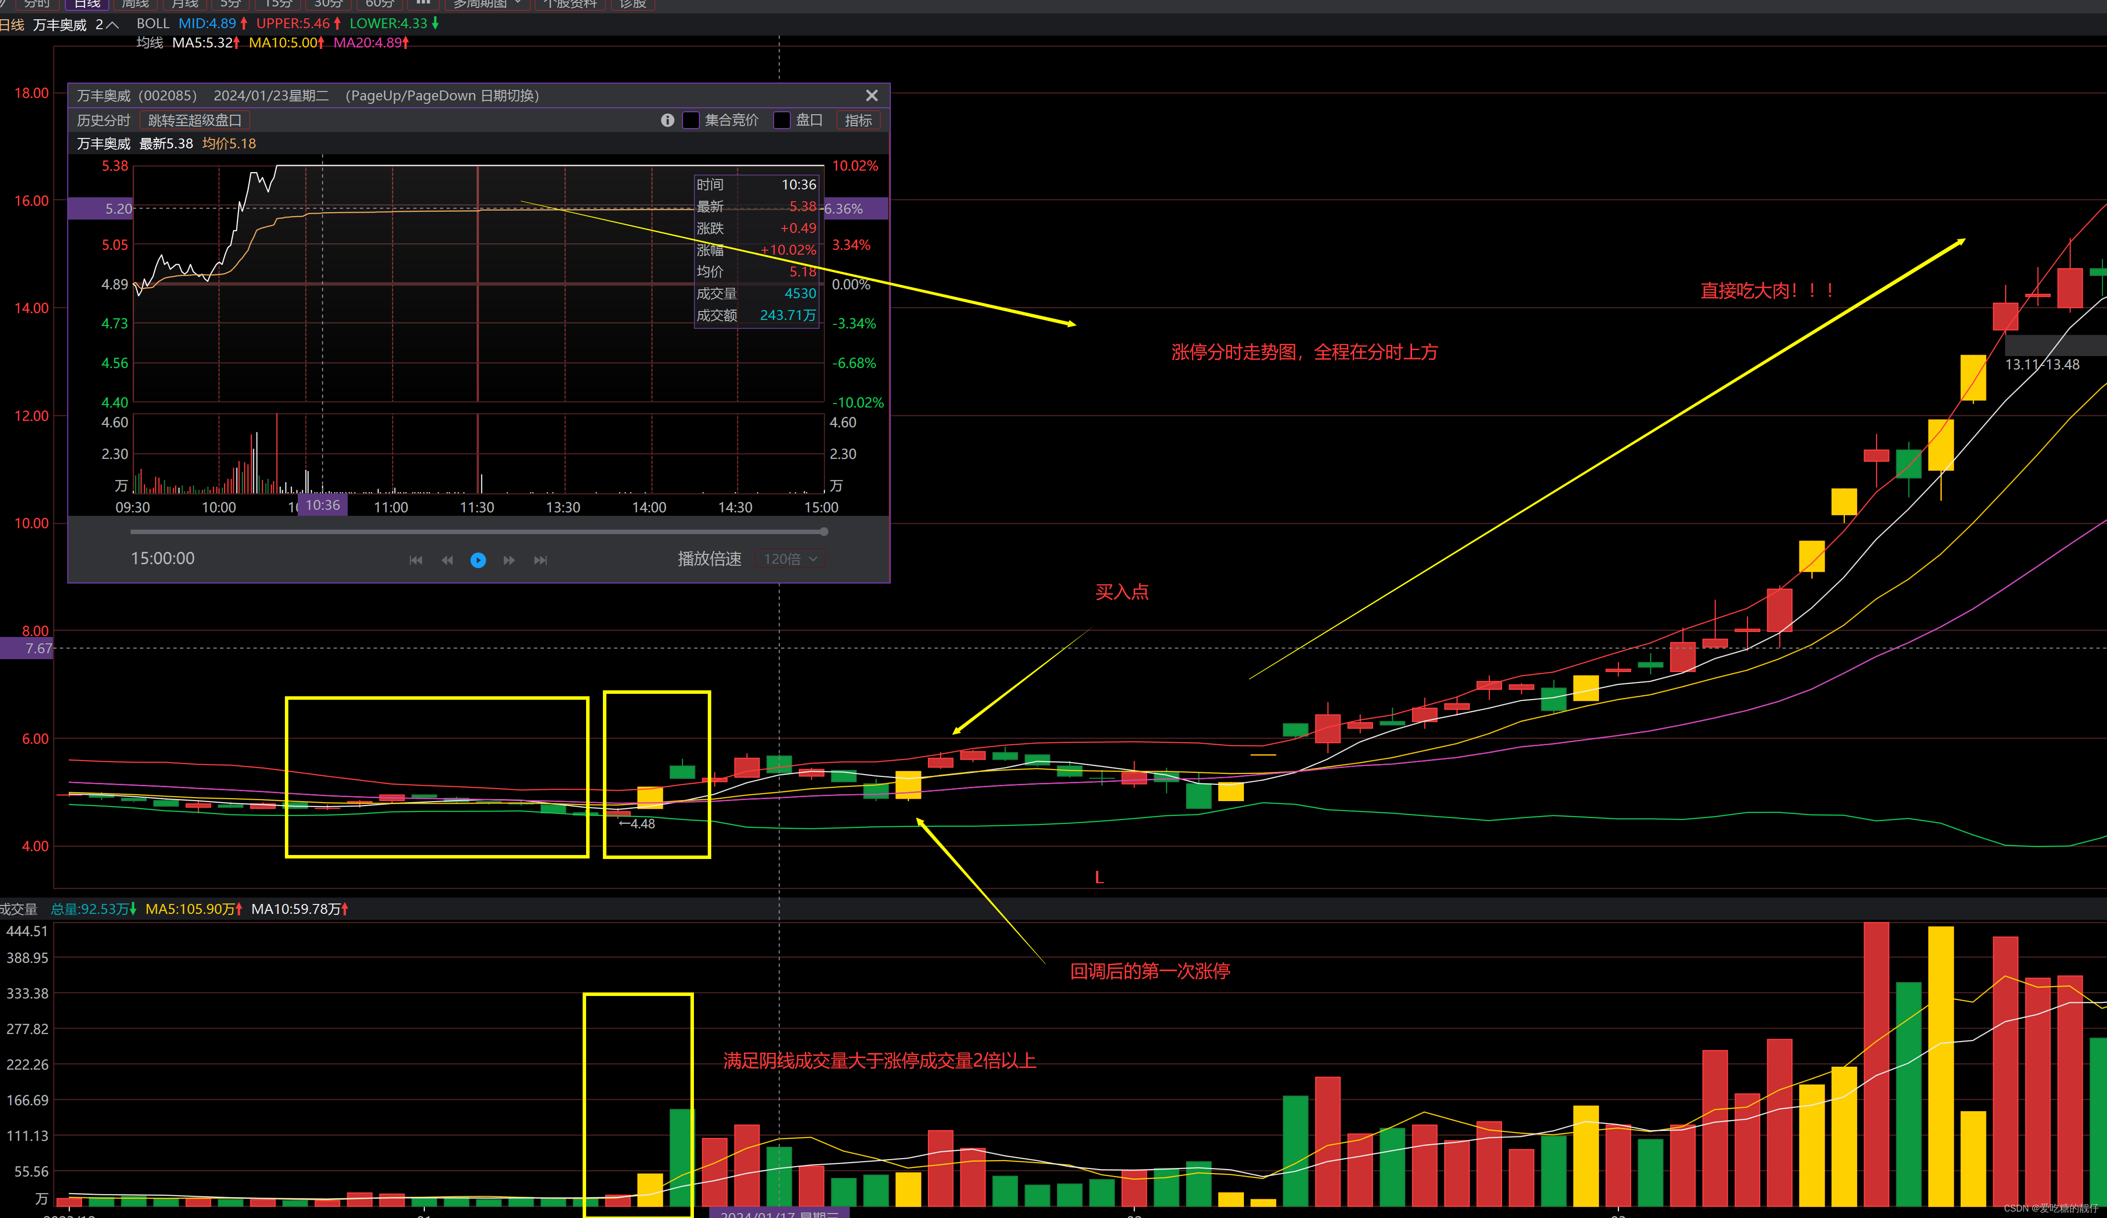
Task: Open the 120倍 playback speed dropdown
Action: tap(790, 558)
